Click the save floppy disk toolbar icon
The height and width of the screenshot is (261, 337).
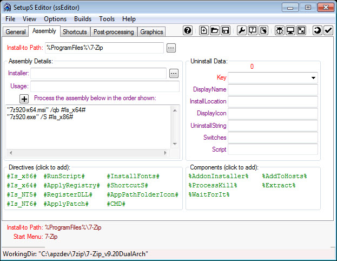click(225, 30)
